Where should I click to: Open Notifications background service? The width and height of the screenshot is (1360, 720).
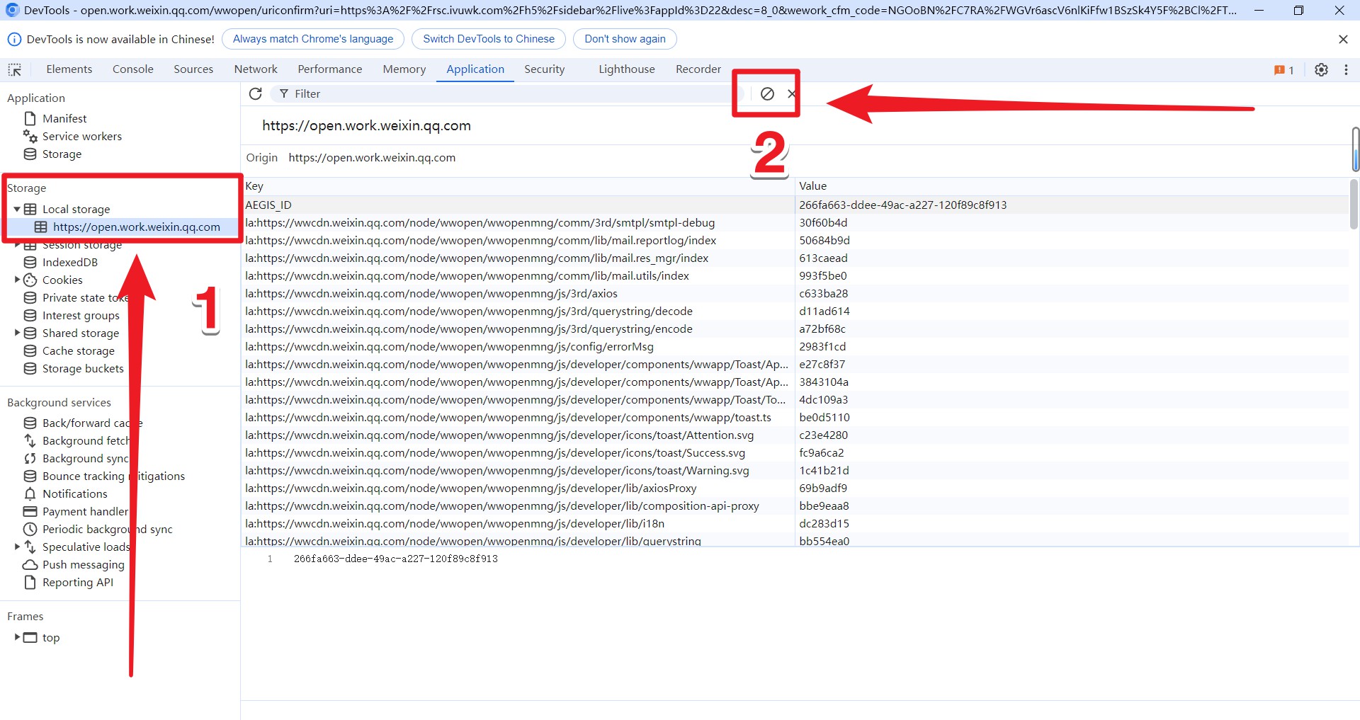(x=74, y=493)
